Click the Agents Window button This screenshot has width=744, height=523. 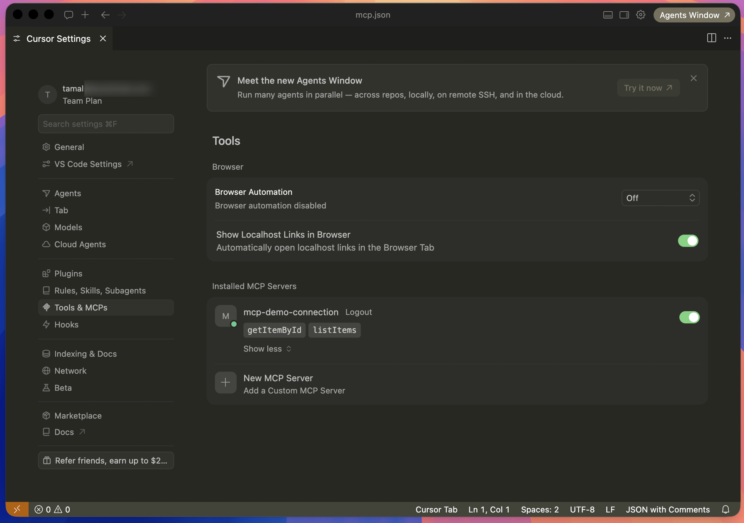[x=694, y=15]
